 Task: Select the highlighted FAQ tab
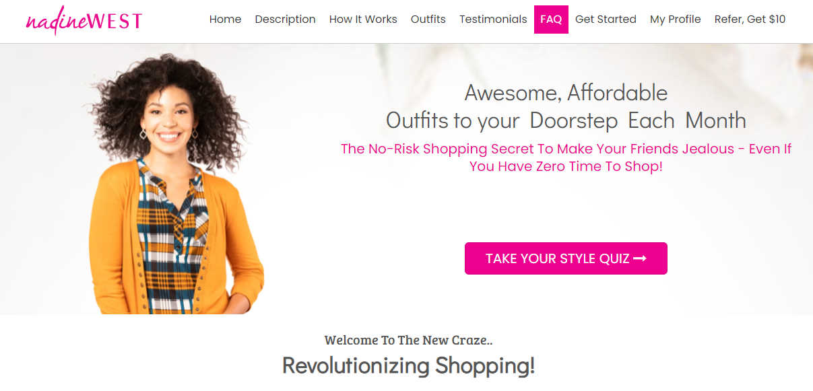coord(551,20)
